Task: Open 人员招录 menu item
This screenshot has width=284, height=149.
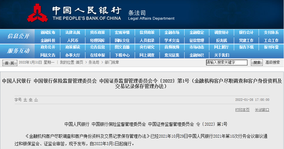Action: point(147,40)
